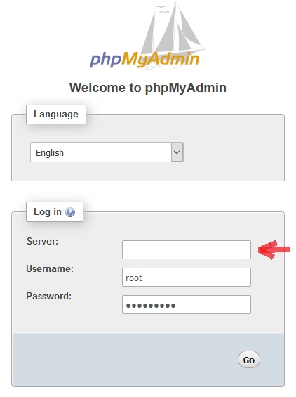Submit the login form with Go

tap(249, 360)
